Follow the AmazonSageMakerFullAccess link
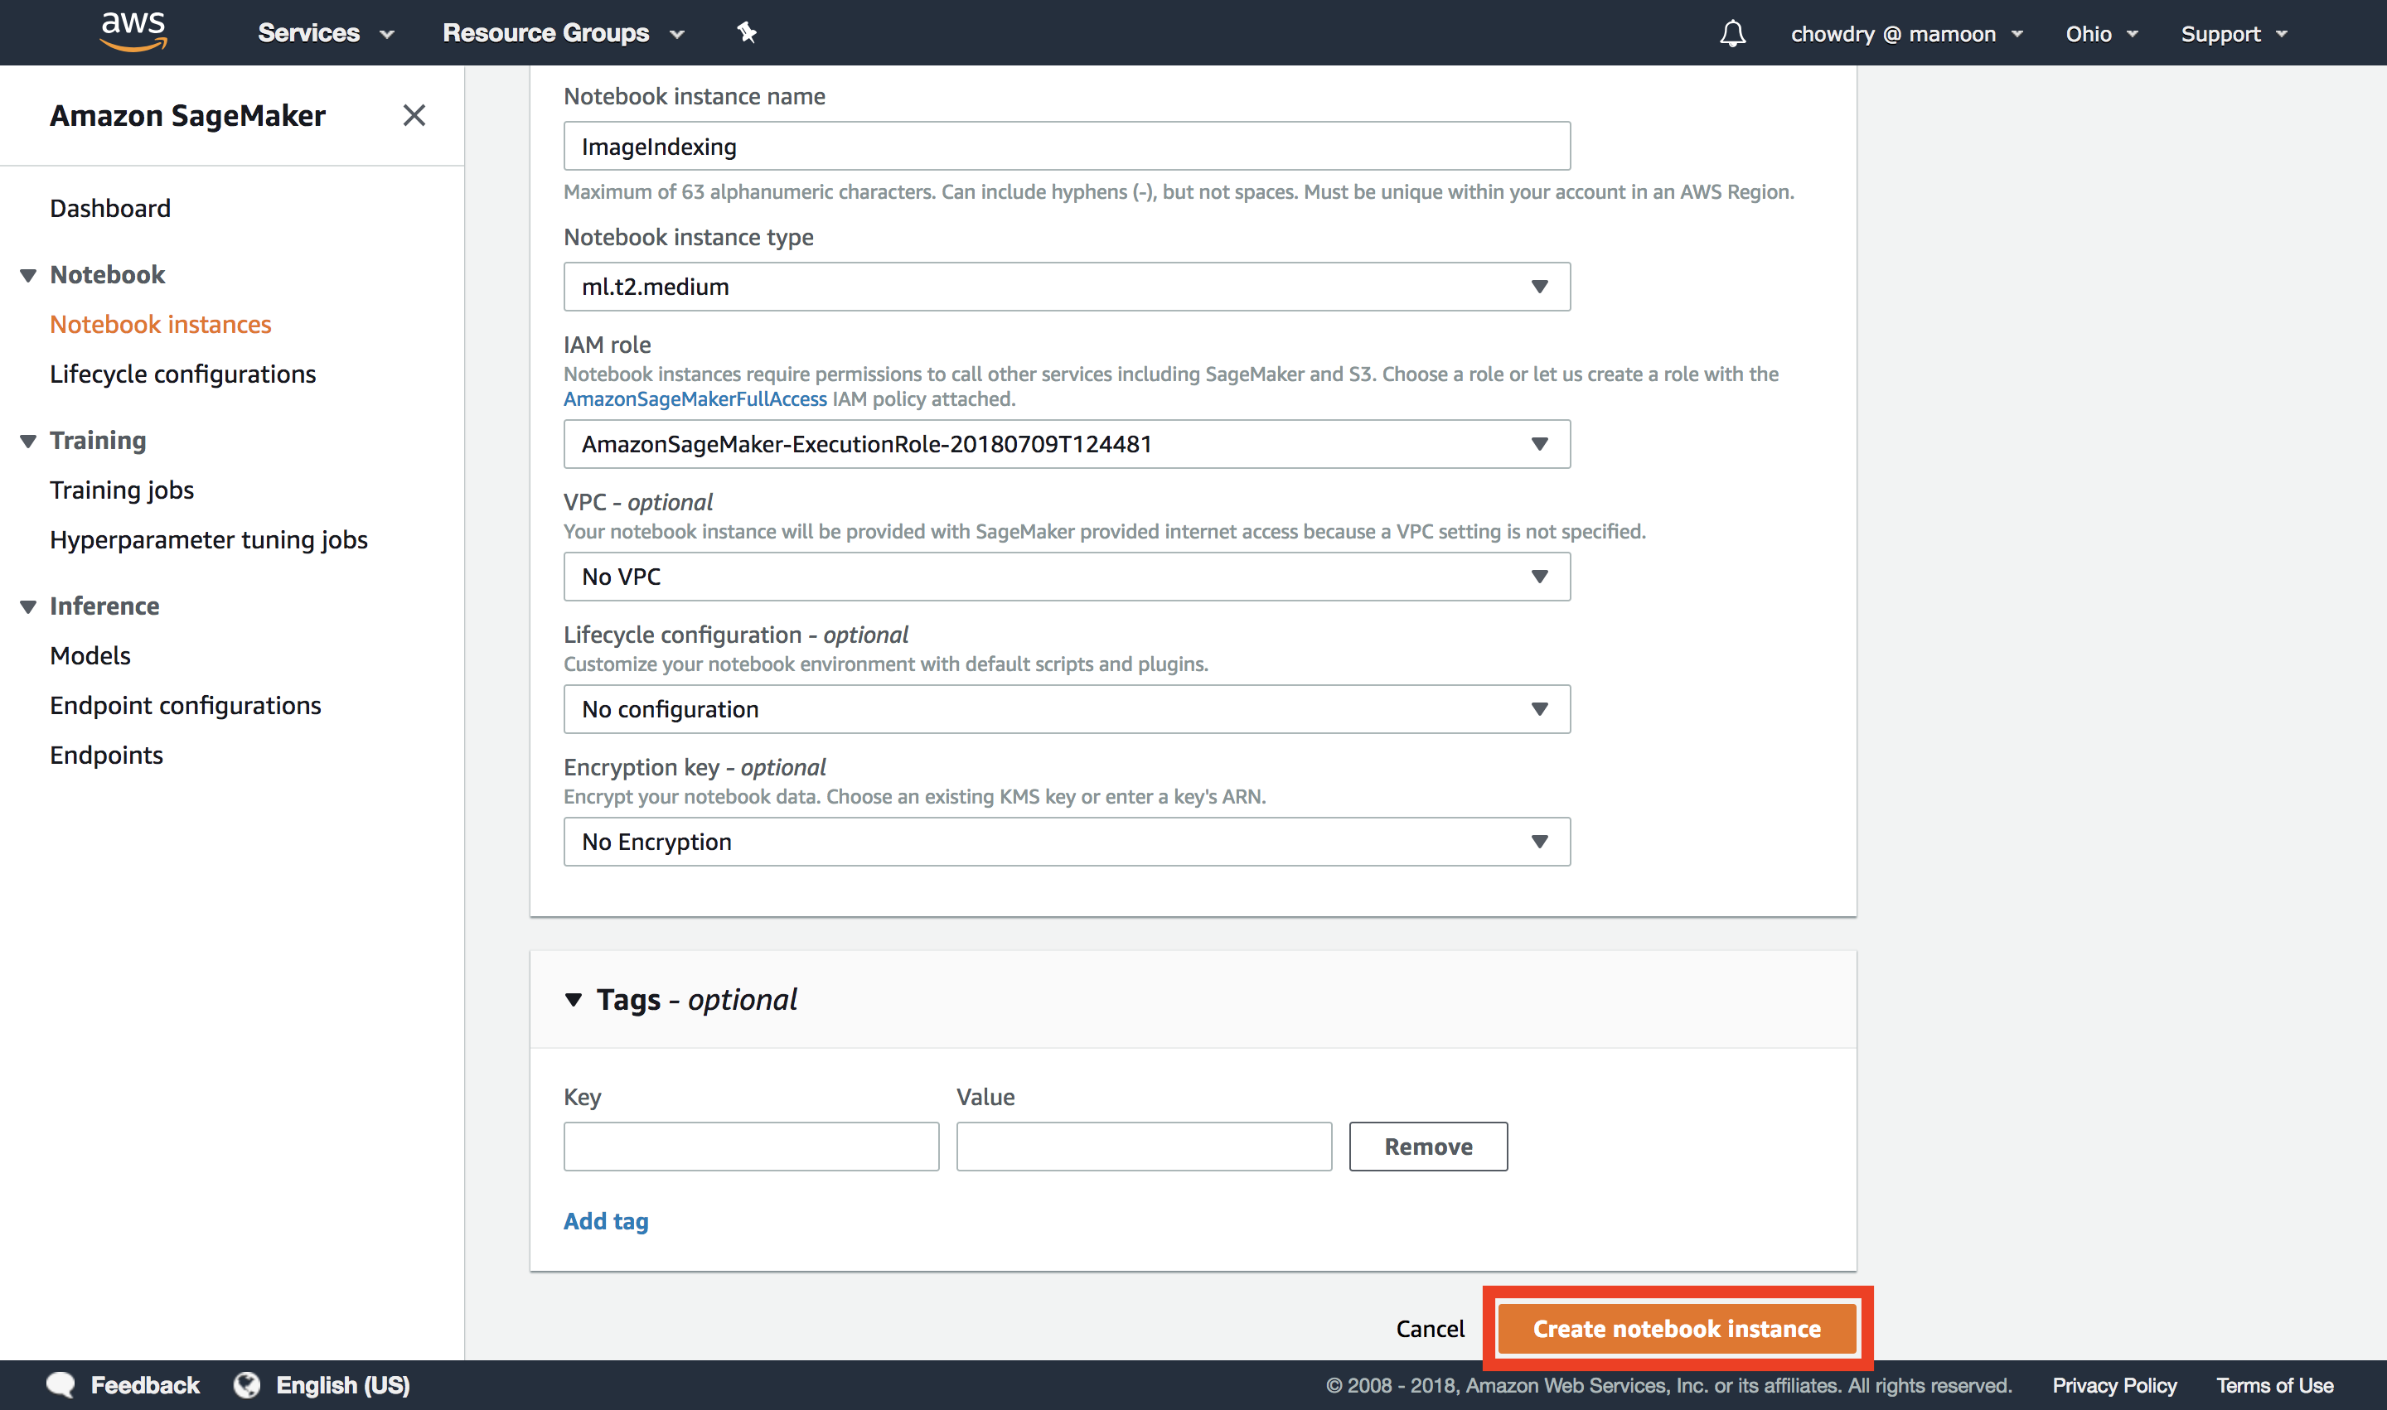 point(695,399)
